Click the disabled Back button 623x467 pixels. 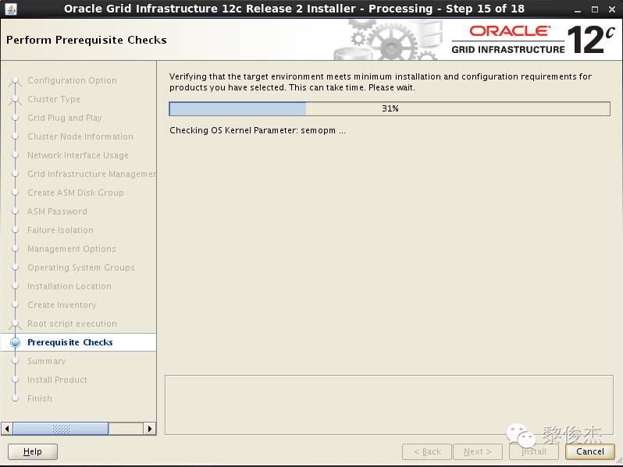point(427,451)
